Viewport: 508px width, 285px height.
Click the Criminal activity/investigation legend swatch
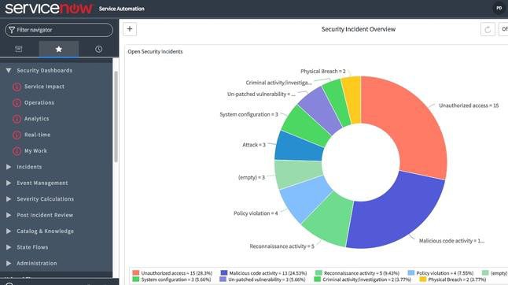pyautogui.click(x=318, y=279)
